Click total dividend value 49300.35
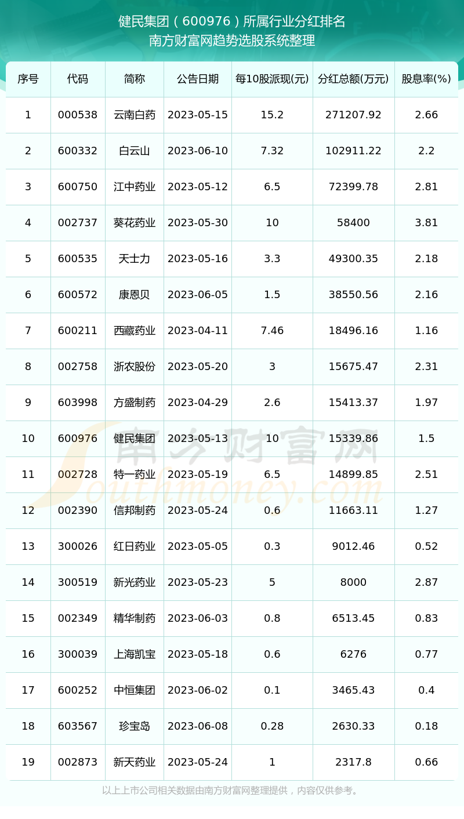 click(x=353, y=259)
